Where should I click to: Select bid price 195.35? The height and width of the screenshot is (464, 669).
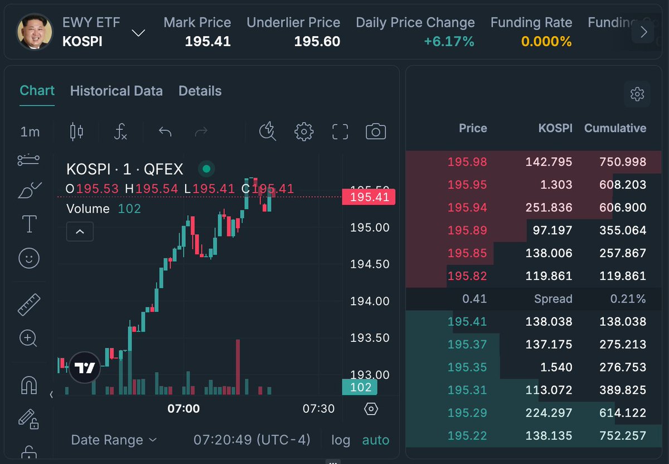pyautogui.click(x=467, y=368)
